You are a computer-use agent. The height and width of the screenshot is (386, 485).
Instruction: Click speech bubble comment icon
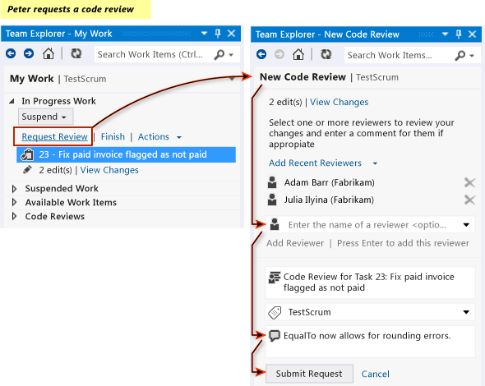(x=275, y=336)
